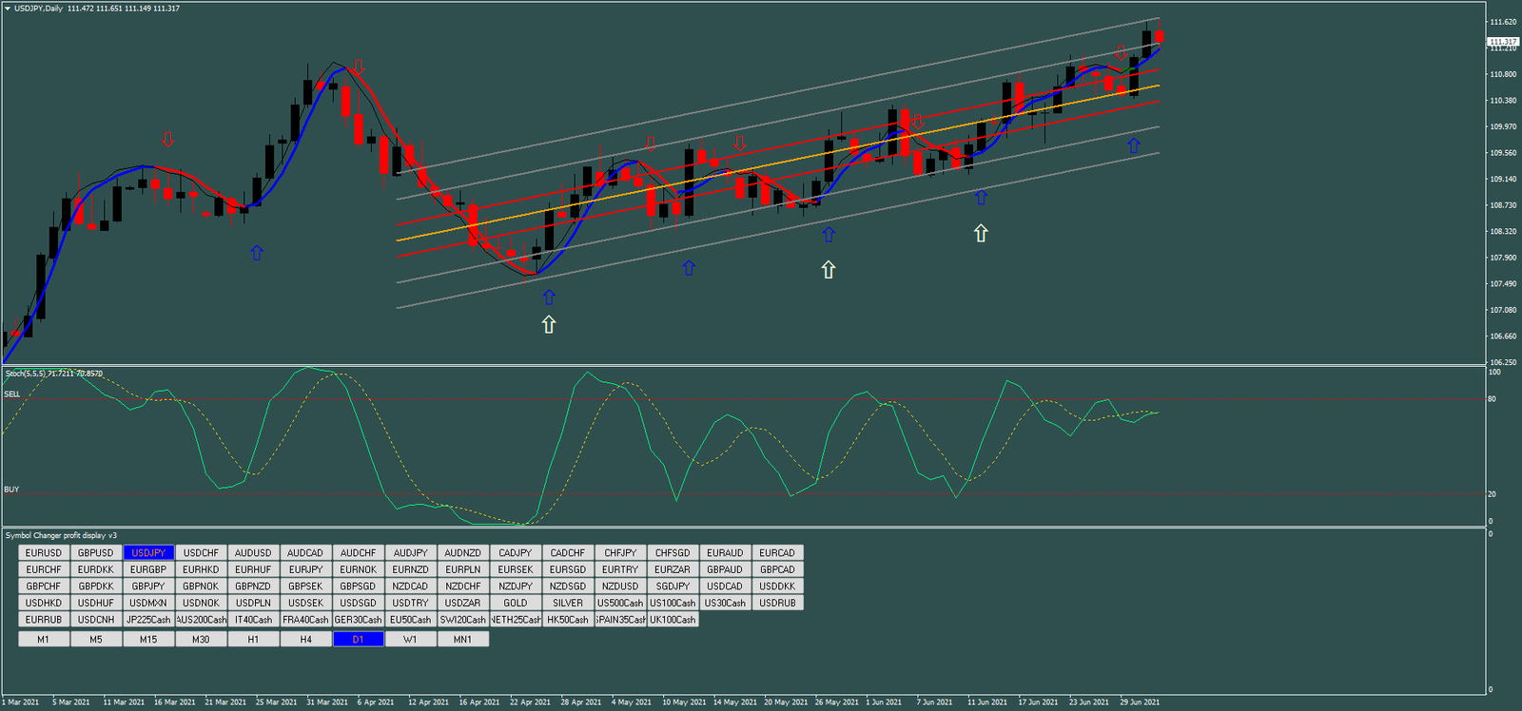Click the leftmost blue up arrow signal
Screen dimensions: 1522x711
[256, 253]
